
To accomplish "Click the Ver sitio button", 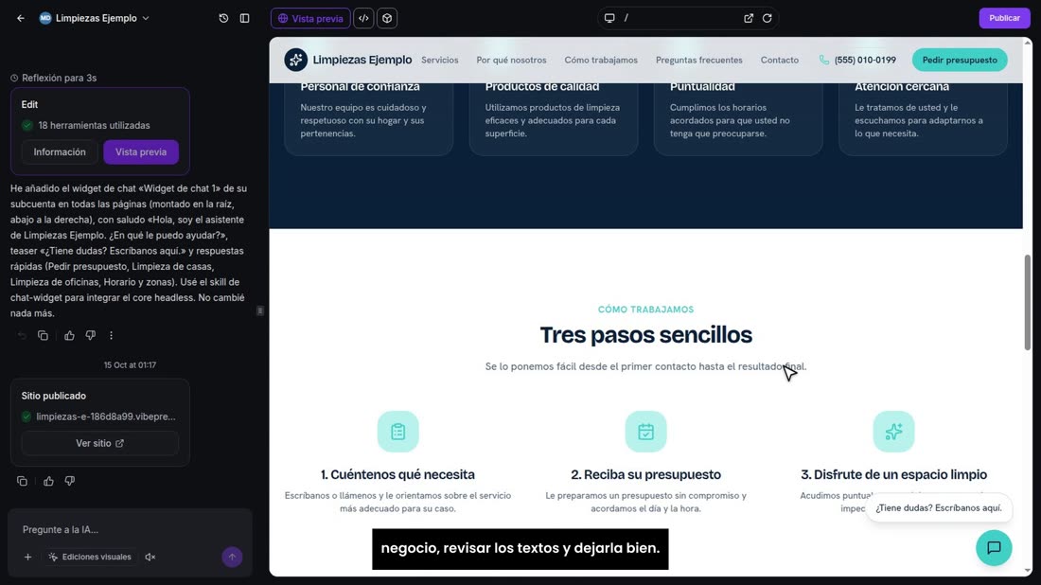I will click(x=99, y=443).
